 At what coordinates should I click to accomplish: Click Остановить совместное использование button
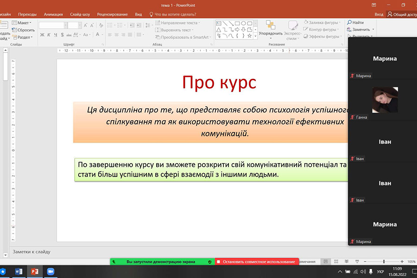(257, 262)
